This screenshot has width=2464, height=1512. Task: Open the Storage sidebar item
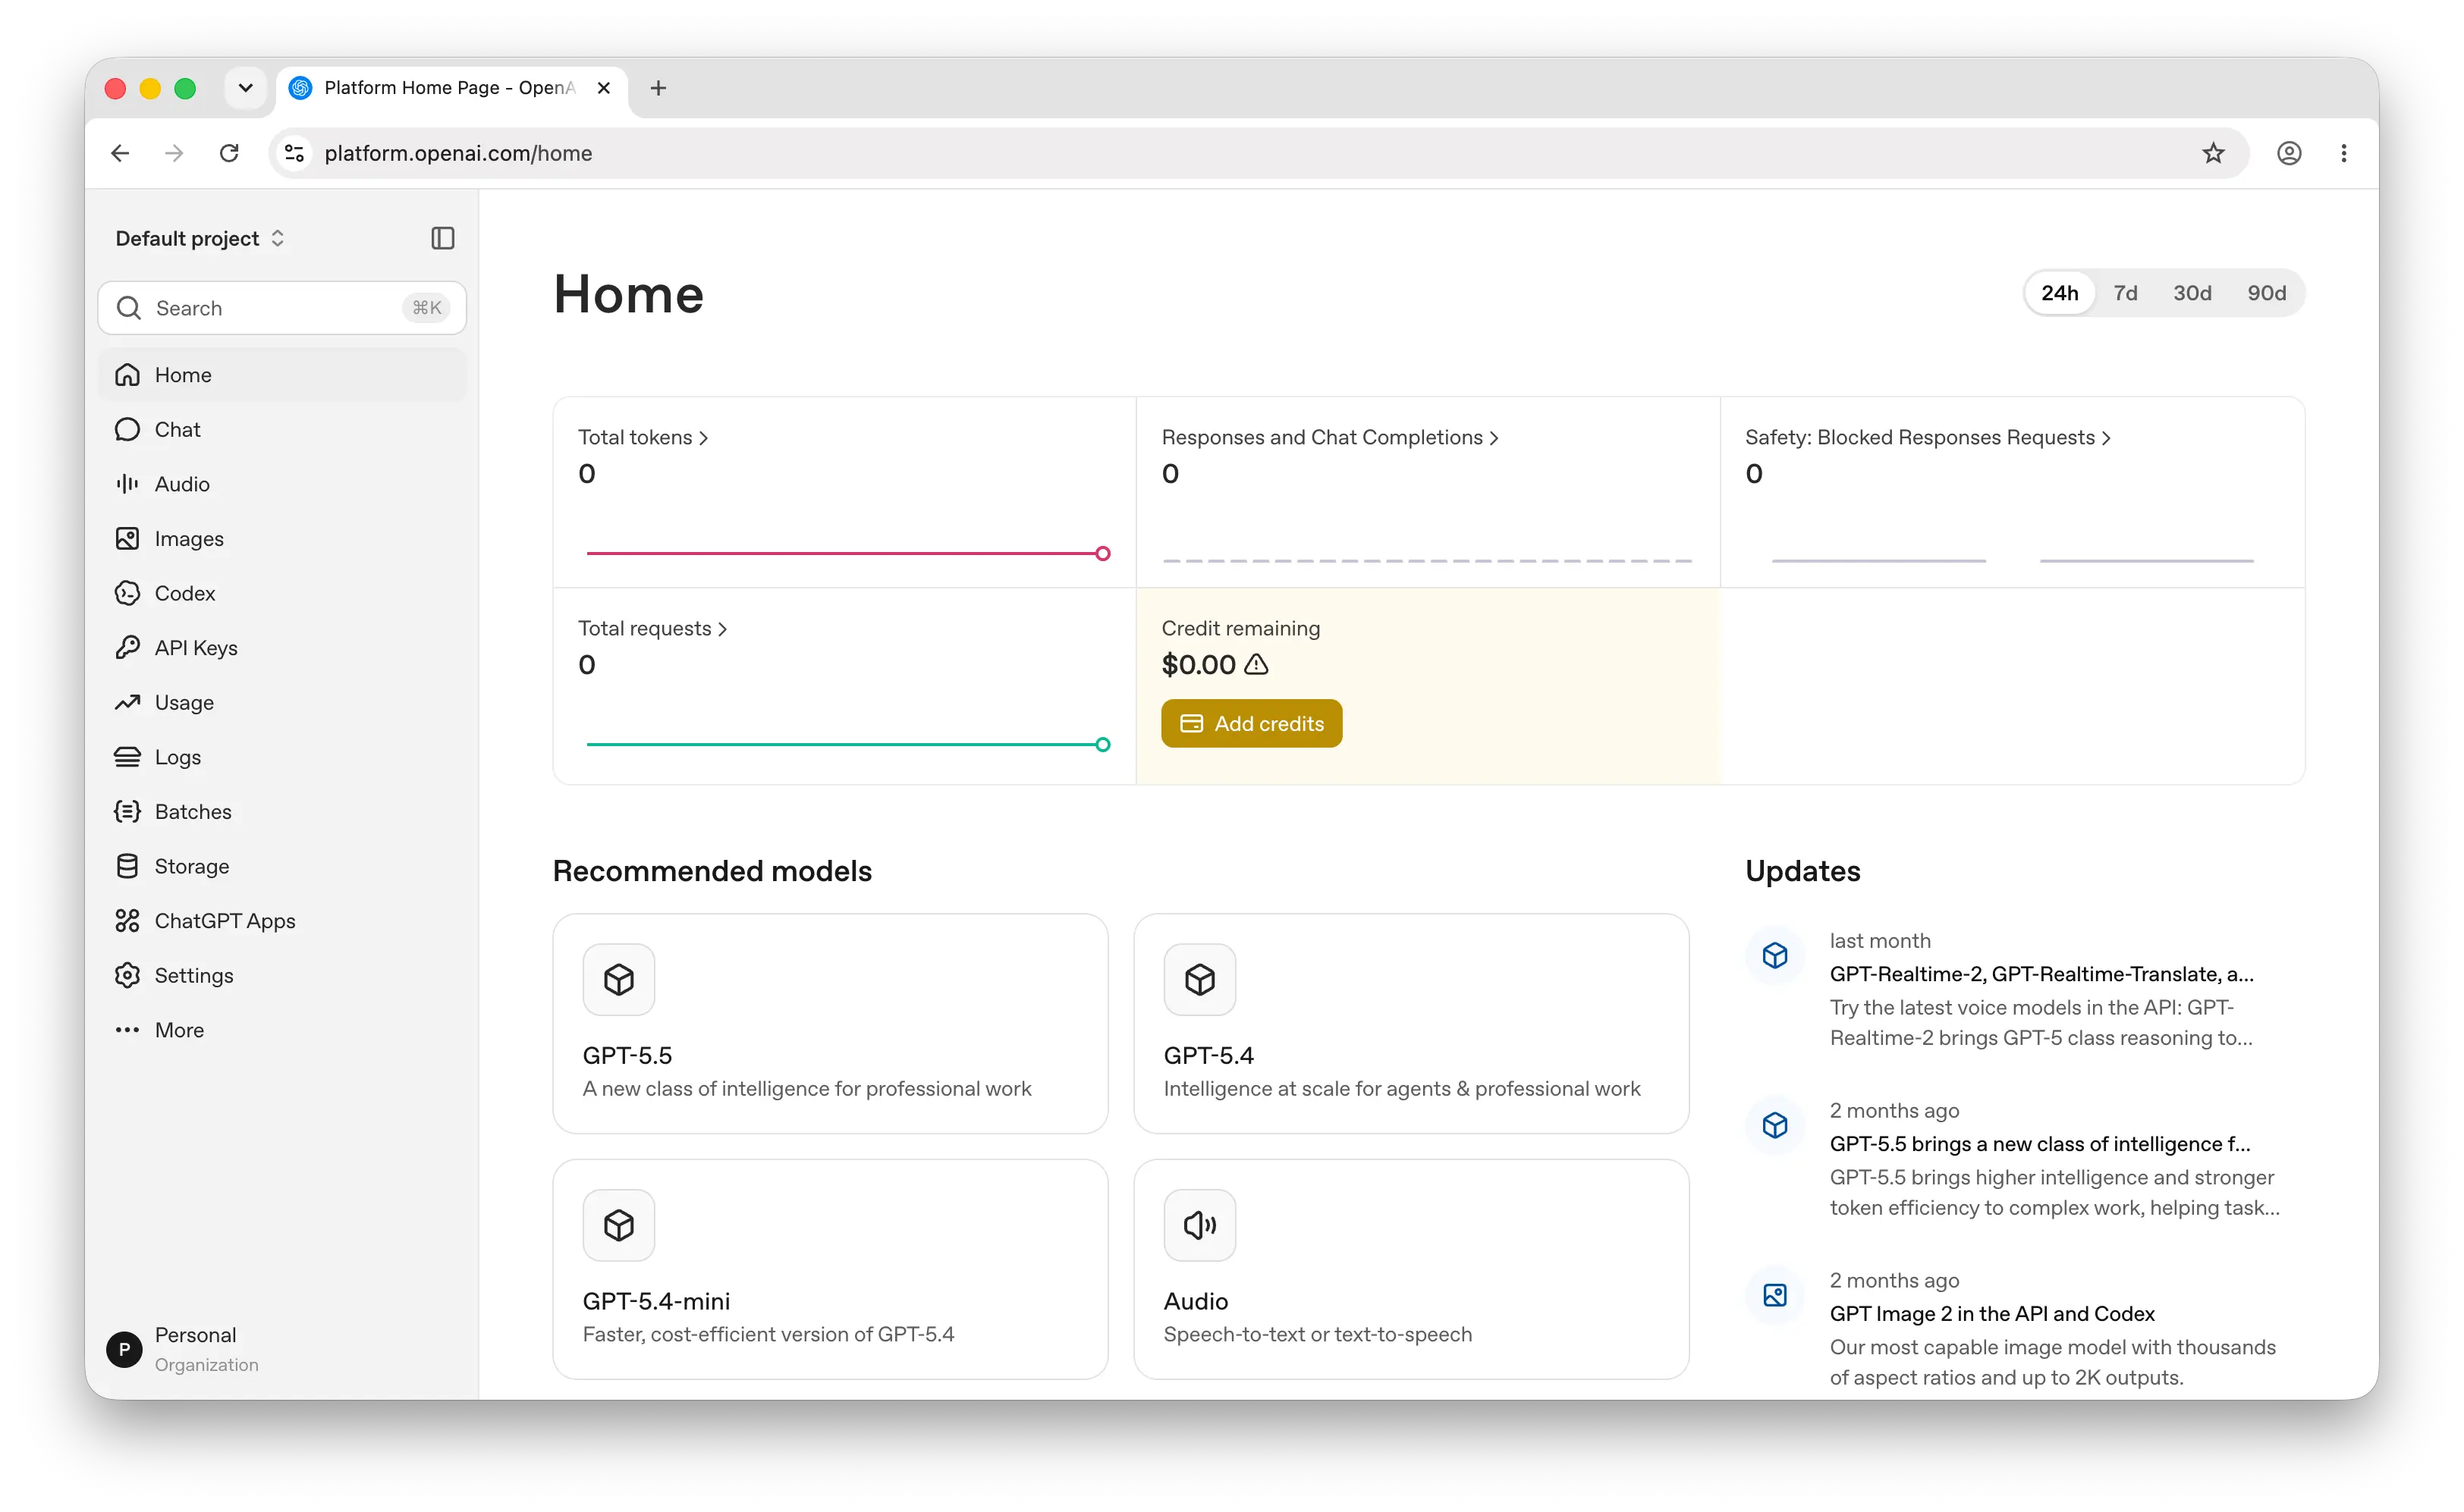pyautogui.click(x=282, y=867)
